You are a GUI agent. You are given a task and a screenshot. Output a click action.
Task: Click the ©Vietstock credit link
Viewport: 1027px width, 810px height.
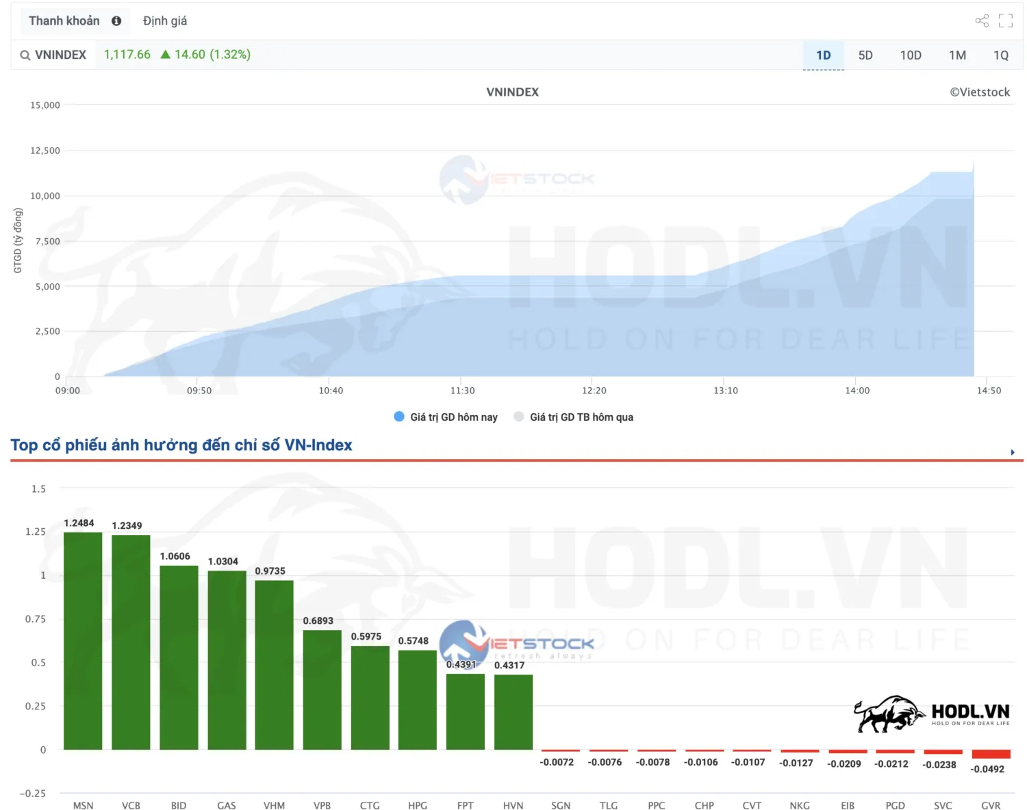(979, 92)
